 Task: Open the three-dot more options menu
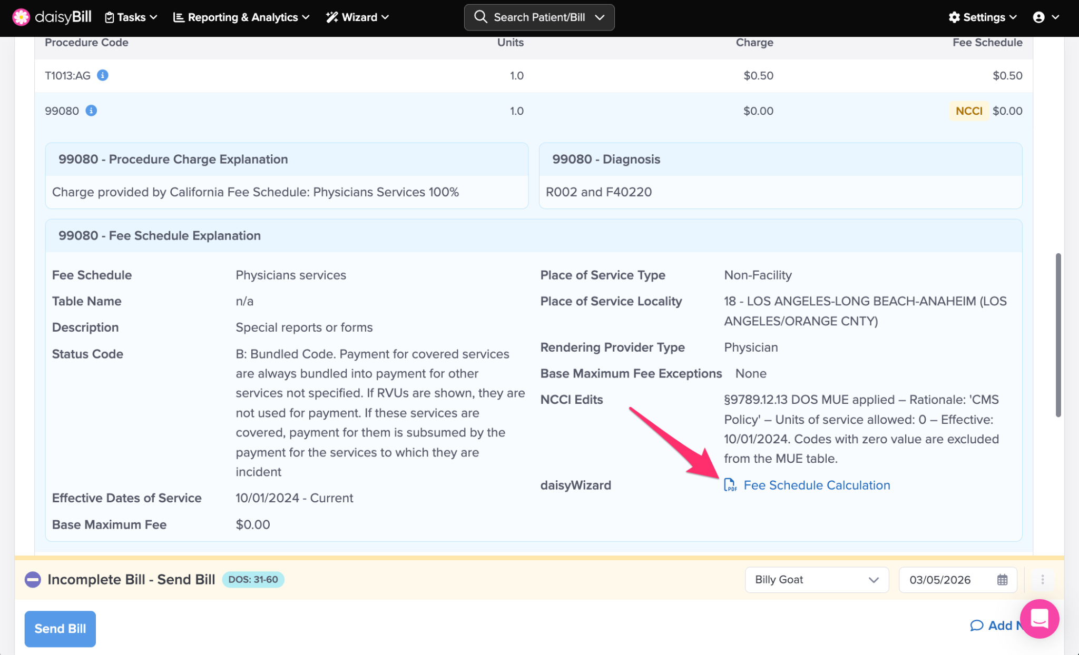pyautogui.click(x=1042, y=580)
